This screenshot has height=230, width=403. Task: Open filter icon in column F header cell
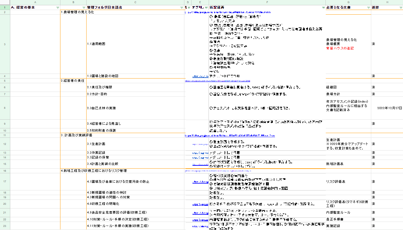pyautogui.click(x=323, y=7)
